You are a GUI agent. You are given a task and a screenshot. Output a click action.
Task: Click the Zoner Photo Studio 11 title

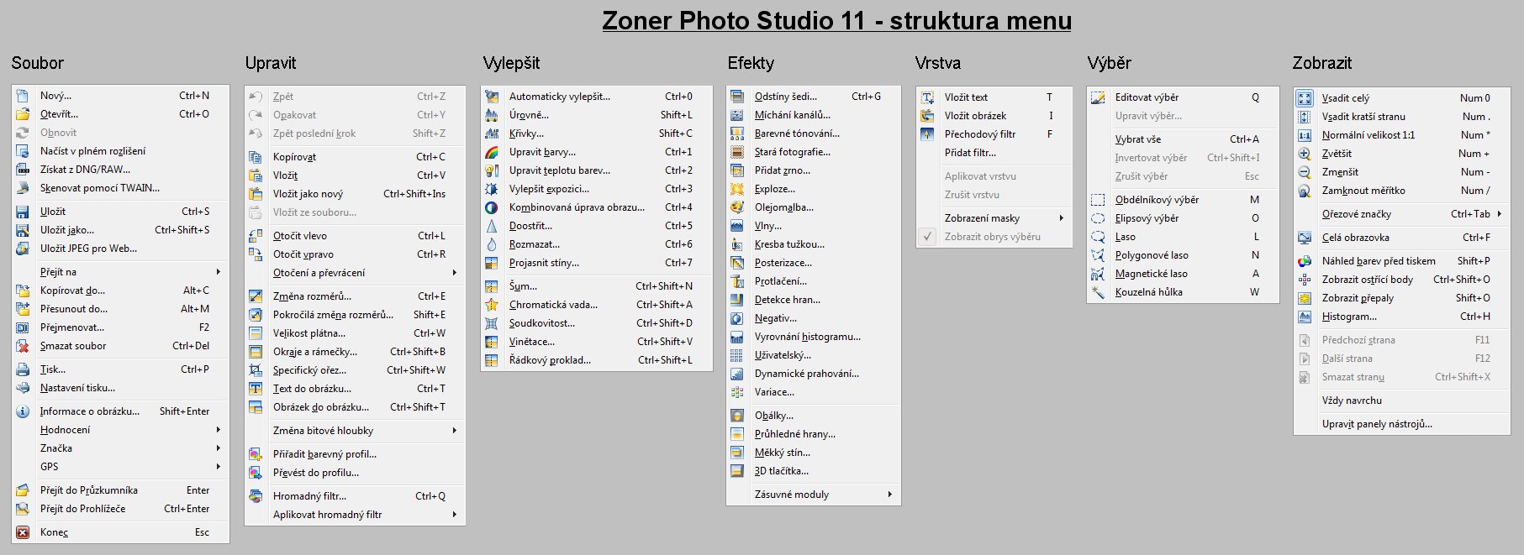[x=836, y=21]
